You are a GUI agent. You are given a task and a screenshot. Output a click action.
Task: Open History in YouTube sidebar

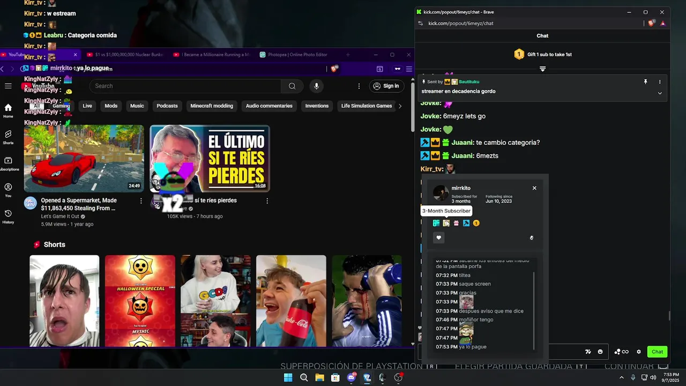coord(8,217)
